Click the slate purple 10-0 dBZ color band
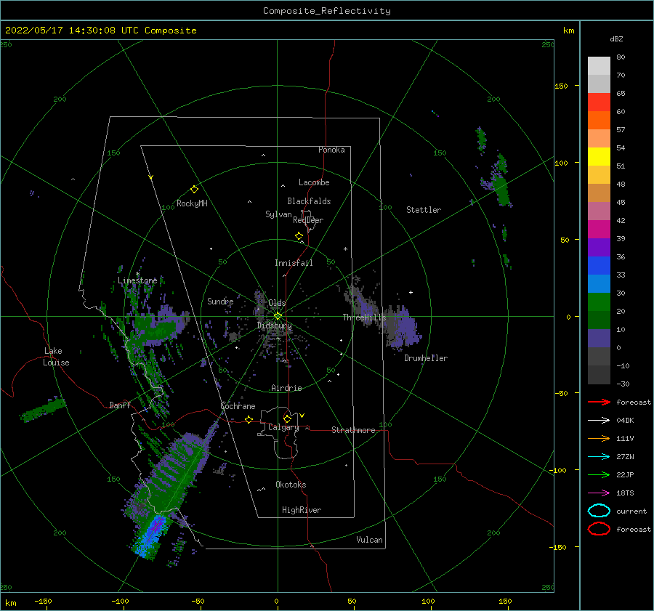 (599, 339)
